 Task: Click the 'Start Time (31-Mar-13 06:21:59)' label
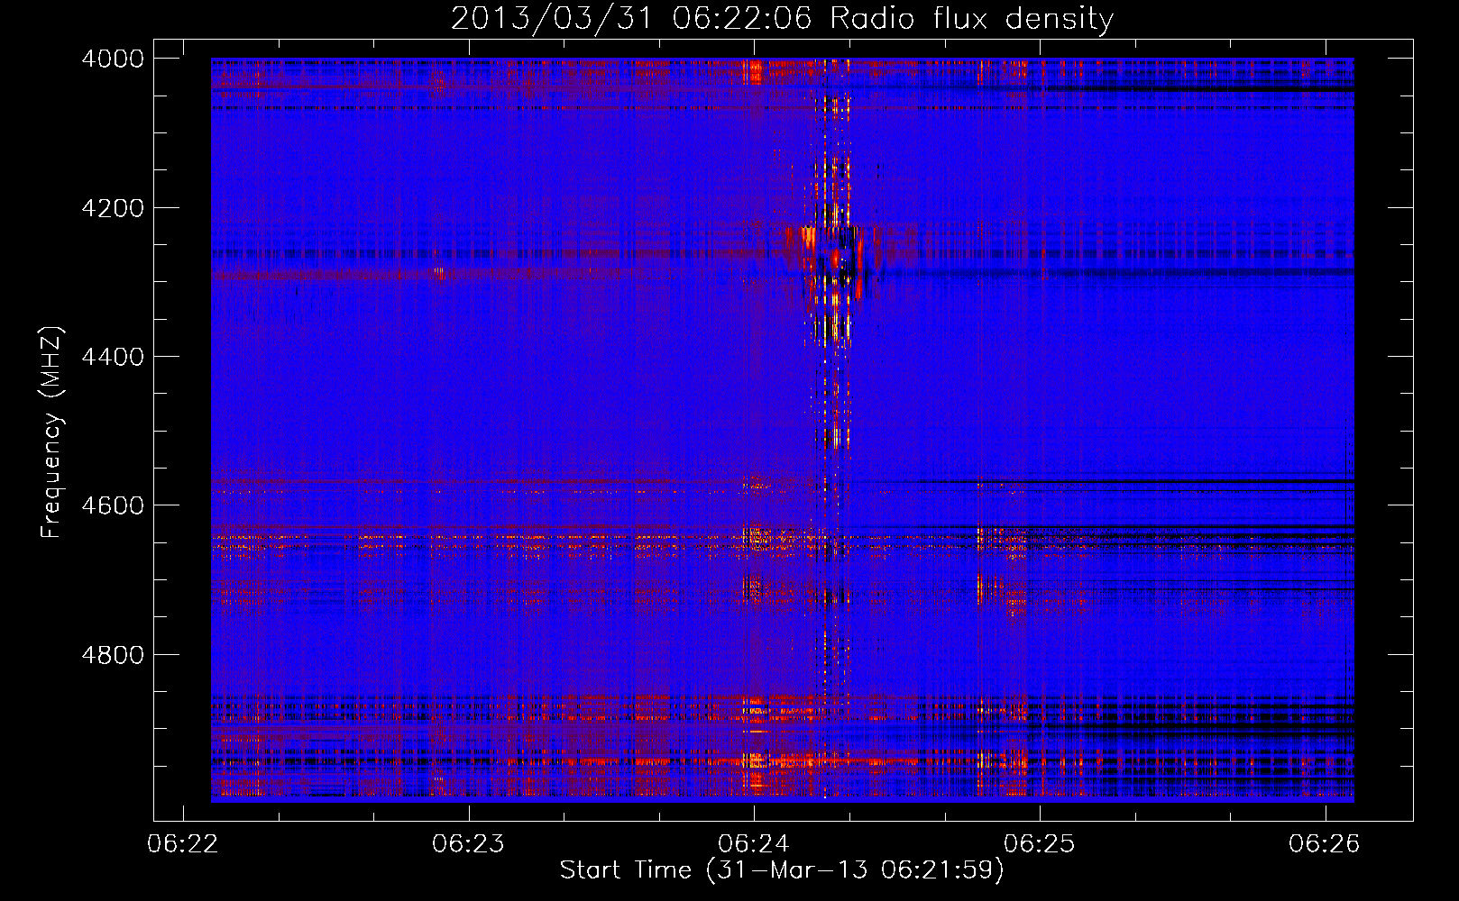(782, 870)
